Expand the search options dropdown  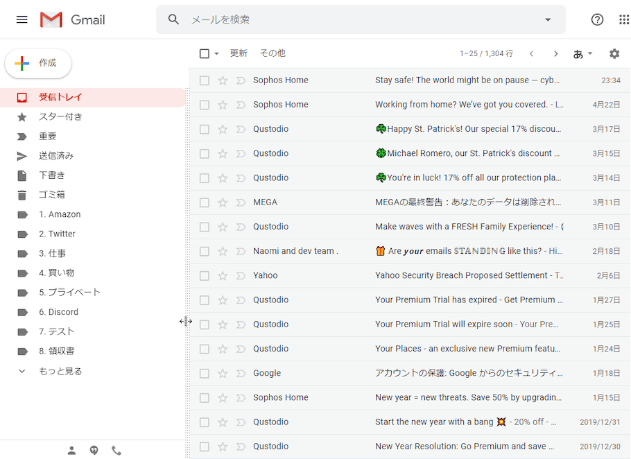[x=548, y=19]
